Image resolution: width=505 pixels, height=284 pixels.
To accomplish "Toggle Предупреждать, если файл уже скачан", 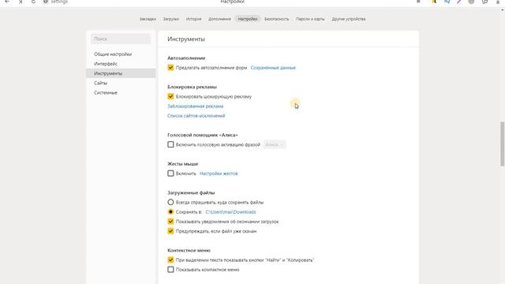I will (x=170, y=231).
